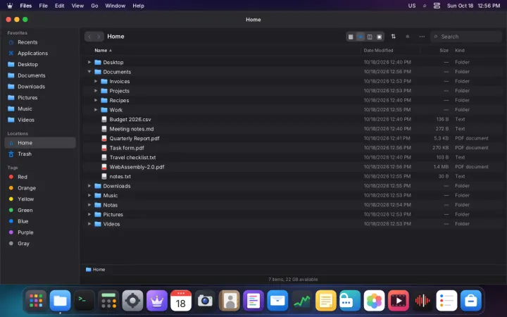Open Applications in the sidebar
507x317 pixels.
(x=40, y=53)
